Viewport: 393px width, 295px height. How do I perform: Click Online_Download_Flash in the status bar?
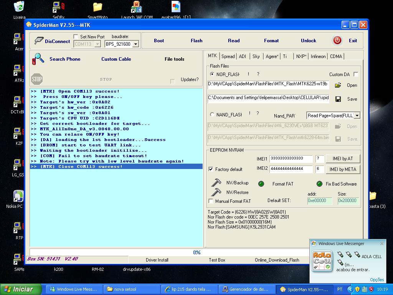(x=277, y=260)
